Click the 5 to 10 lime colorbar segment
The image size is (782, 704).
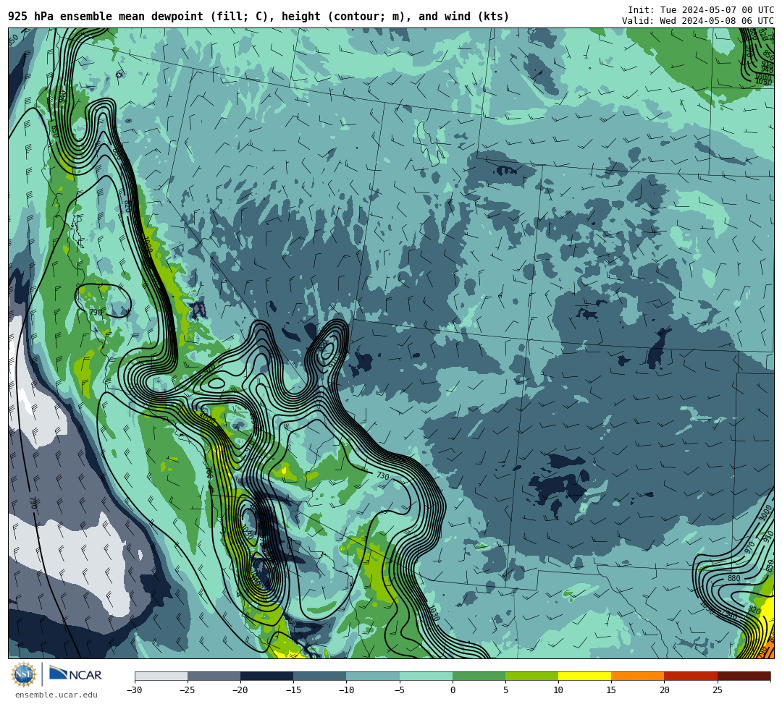pyautogui.click(x=531, y=676)
